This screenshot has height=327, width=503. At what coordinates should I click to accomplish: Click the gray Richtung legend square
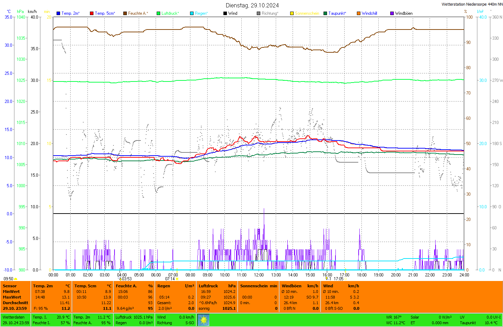[x=259, y=13]
